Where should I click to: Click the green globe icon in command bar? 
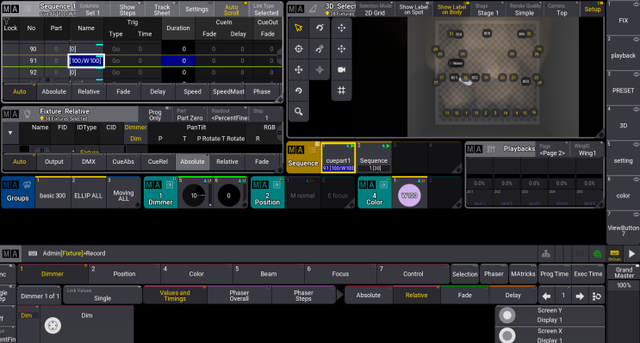pyautogui.click(x=597, y=254)
